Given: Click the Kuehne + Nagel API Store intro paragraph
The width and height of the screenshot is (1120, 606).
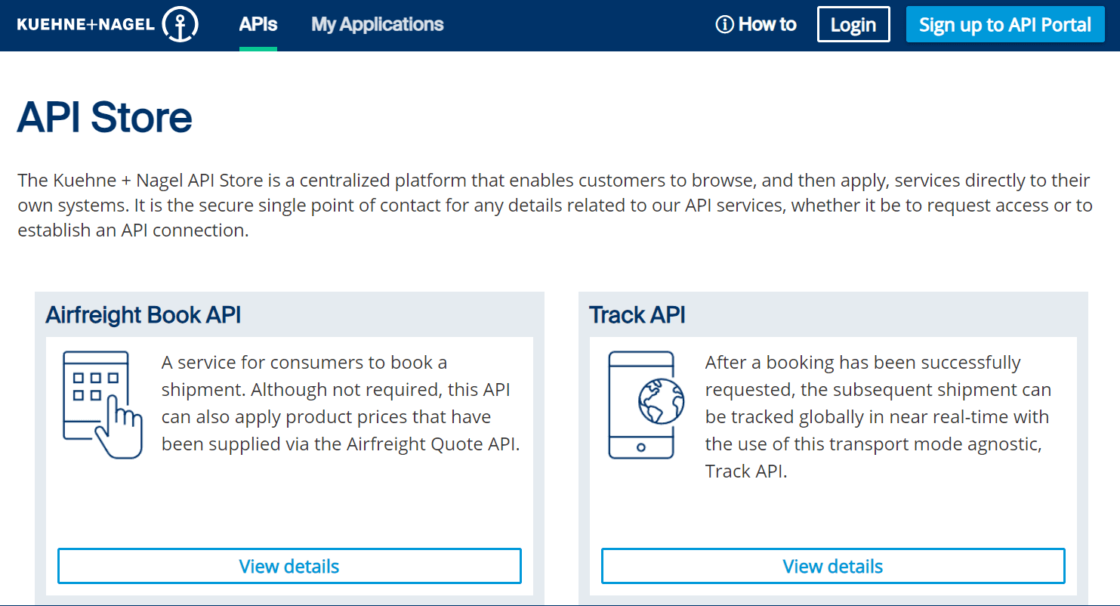Looking at the screenshot, I should (555, 206).
